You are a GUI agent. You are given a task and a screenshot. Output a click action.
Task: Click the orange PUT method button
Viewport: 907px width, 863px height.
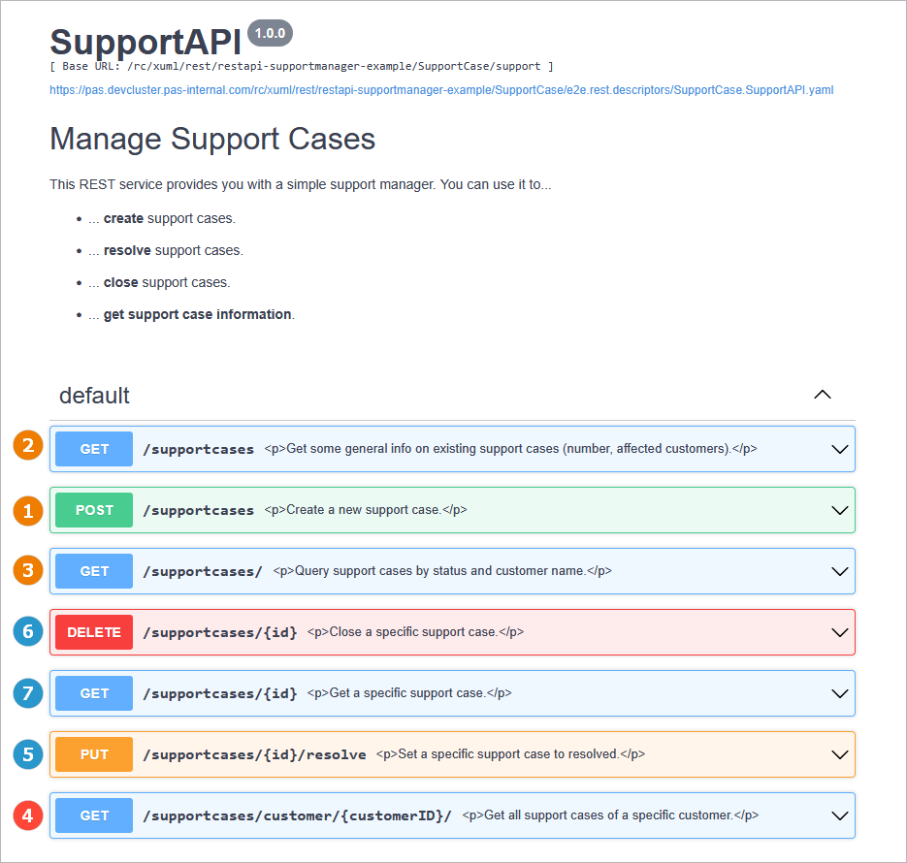[94, 754]
